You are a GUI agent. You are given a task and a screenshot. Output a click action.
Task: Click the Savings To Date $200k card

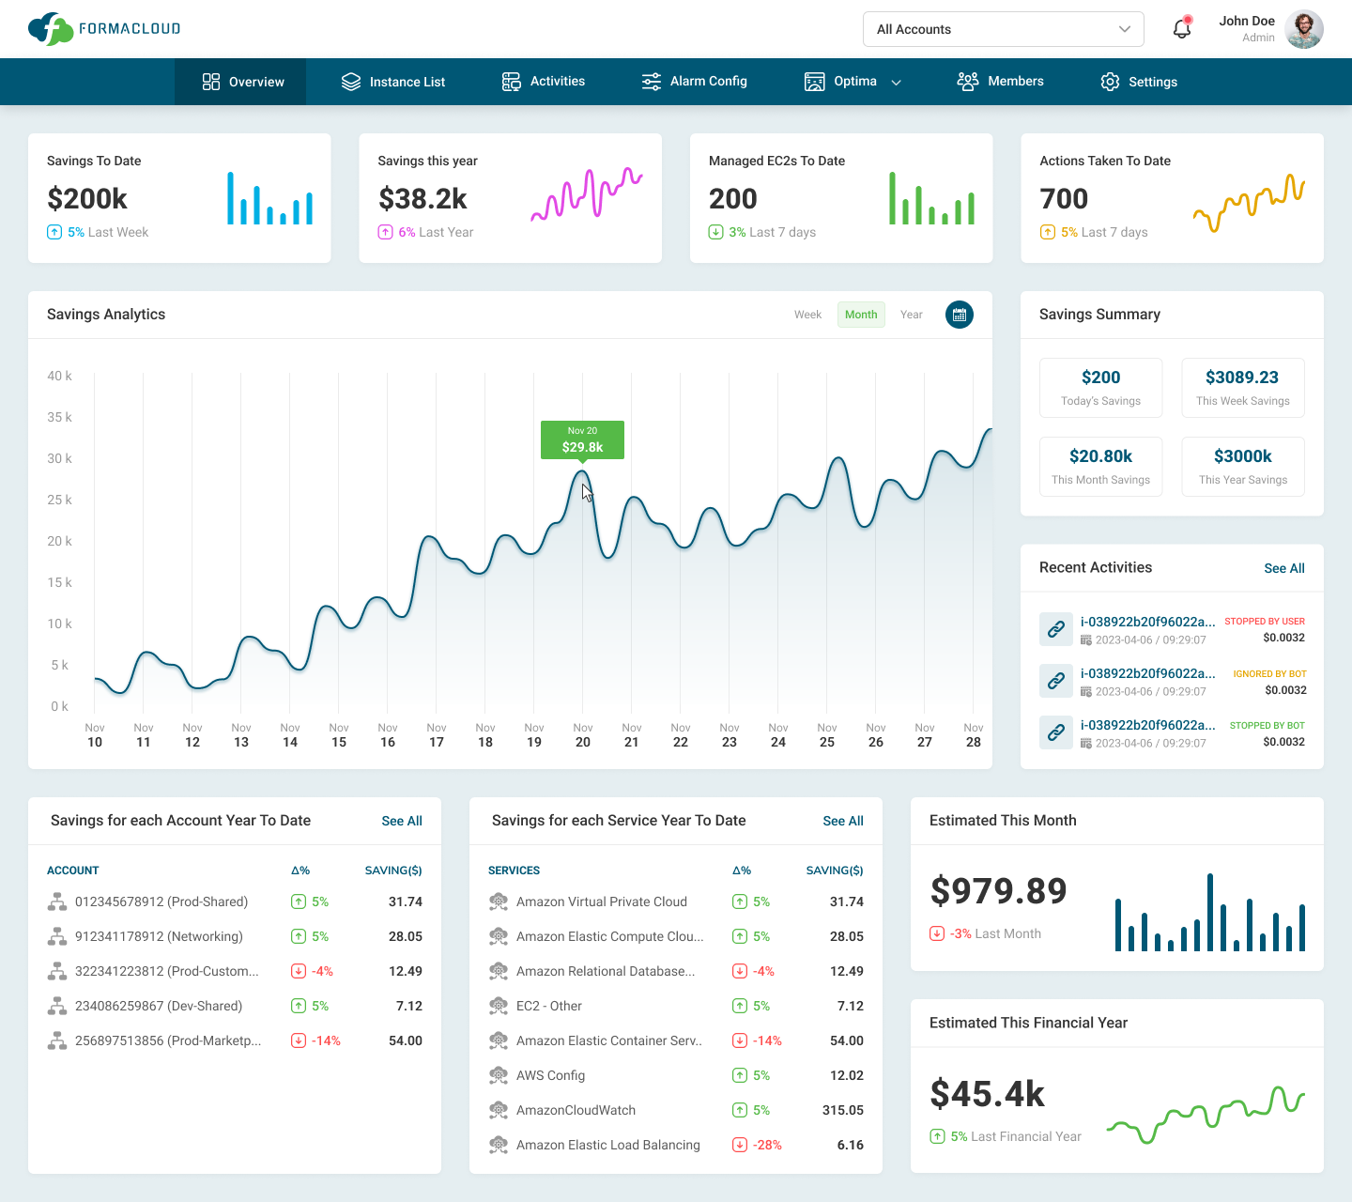coord(179,198)
